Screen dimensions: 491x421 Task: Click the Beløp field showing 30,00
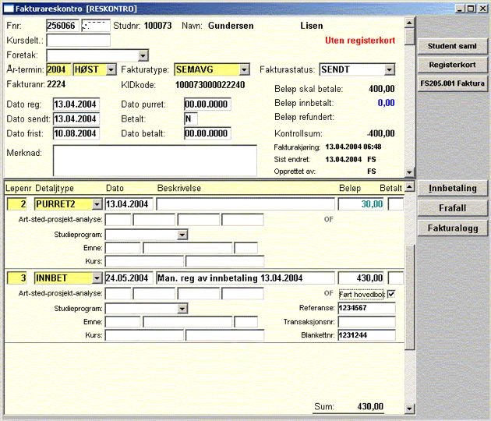click(361, 204)
